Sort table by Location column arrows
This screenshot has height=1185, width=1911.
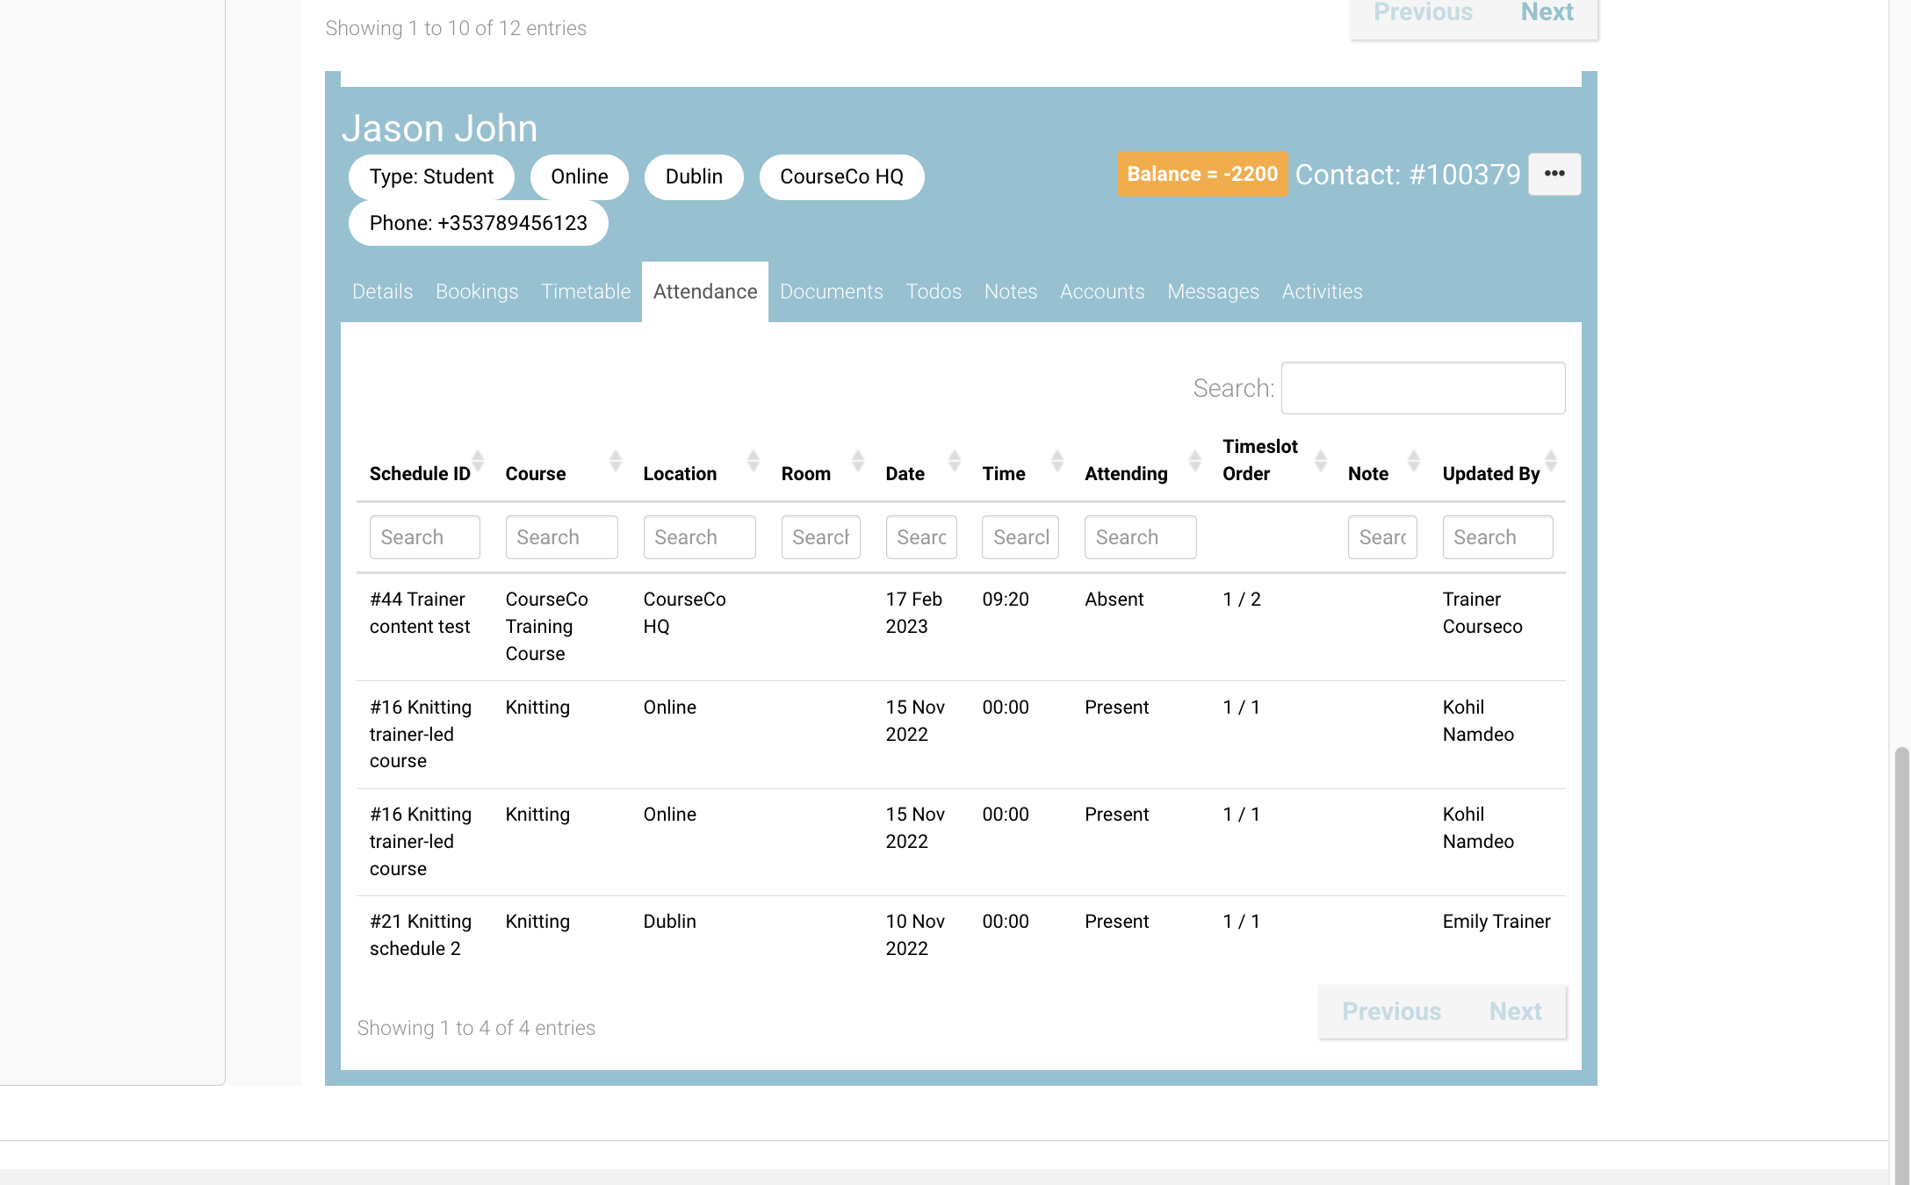pyautogui.click(x=753, y=460)
